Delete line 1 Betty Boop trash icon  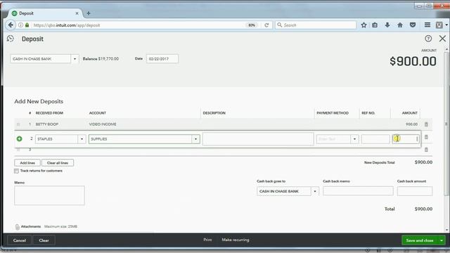coord(426,124)
